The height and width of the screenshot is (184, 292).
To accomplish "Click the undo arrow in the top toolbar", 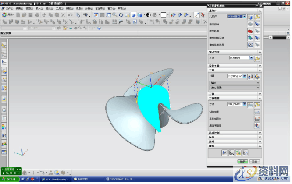I will click(x=71, y=15).
